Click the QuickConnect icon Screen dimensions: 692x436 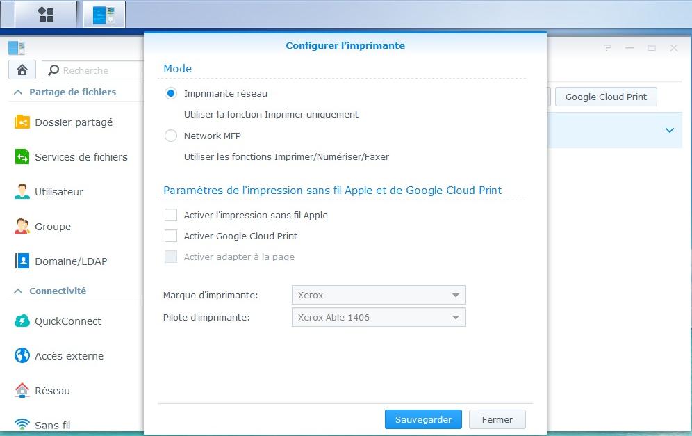coord(22,321)
